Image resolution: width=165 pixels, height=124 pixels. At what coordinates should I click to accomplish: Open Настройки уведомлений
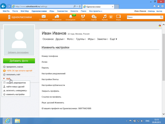pyautogui.click(x=53, y=74)
